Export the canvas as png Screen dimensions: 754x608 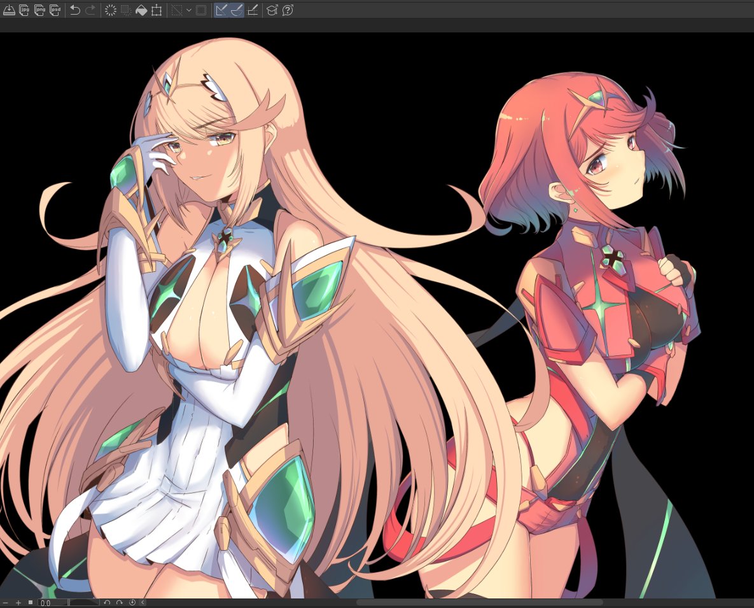39,10
